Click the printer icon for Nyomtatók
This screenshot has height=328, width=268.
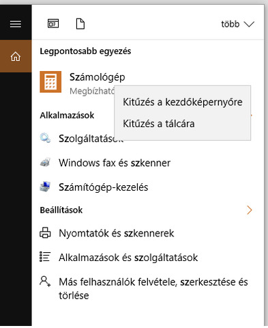[x=45, y=233]
